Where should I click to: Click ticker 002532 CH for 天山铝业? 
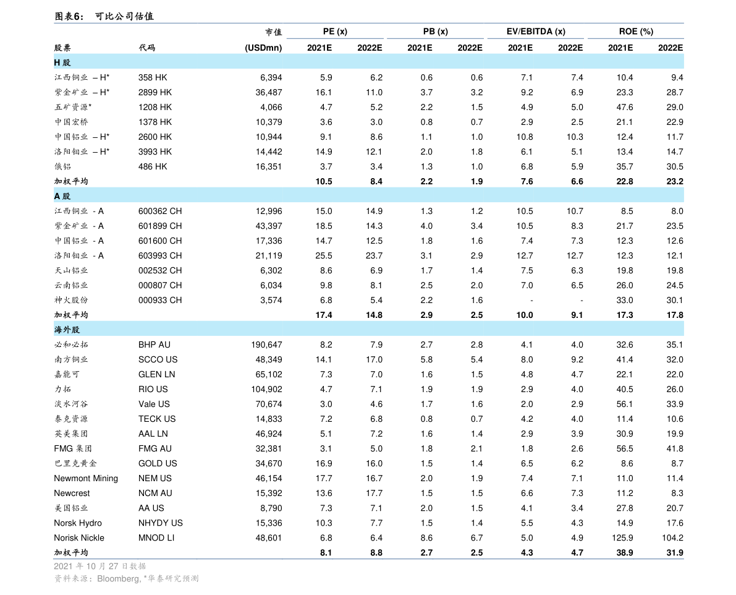[x=160, y=270]
